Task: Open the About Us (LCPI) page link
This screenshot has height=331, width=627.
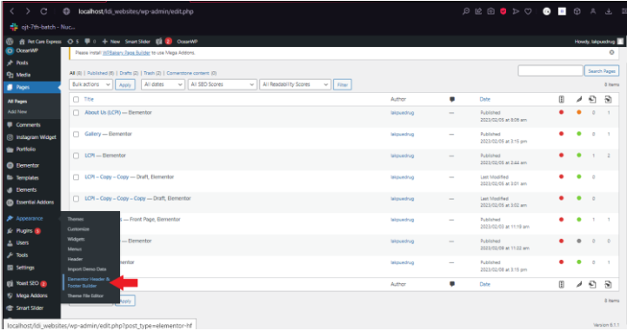Action: [x=103, y=113]
